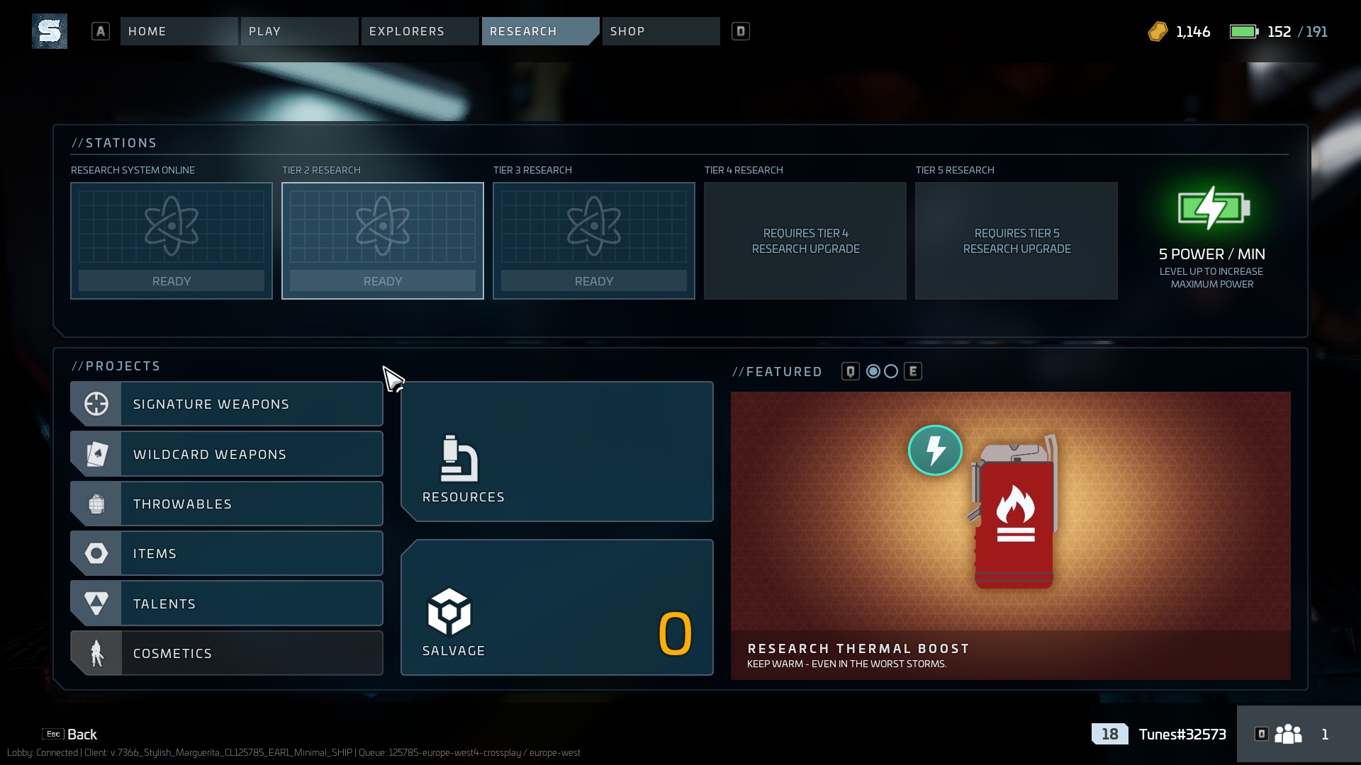This screenshot has width=1361, height=765.
Task: Select first featured page indicator
Action: [x=873, y=371]
